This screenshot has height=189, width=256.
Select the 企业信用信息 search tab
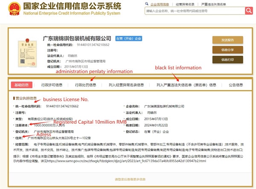click(x=160, y=4)
